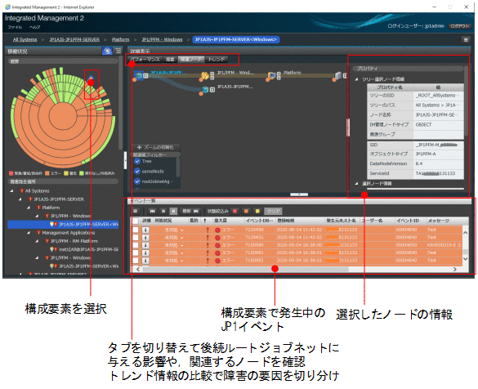Viewport: 478px width, 389px height.
Task: Collapse the Platform tree node
Action: (29, 208)
